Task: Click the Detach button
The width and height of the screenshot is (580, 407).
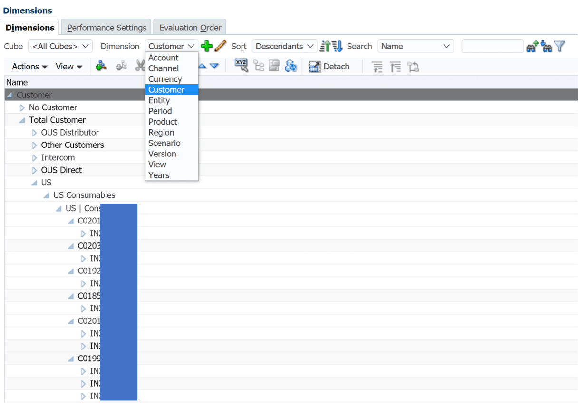Action: coord(329,67)
